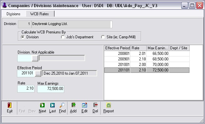
Task: Click max earnings cell 70,000.00
Action: (158, 65)
